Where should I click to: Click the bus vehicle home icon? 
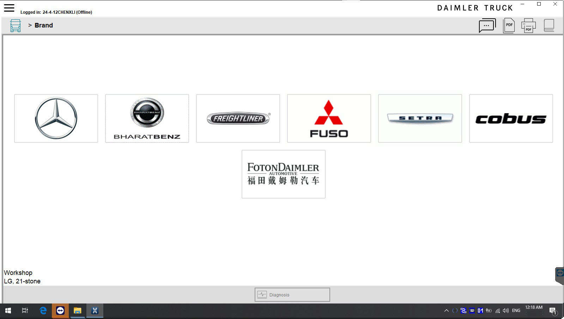tap(16, 26)
